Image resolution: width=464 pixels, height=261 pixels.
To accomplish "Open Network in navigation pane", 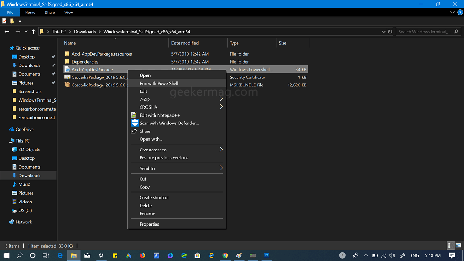I will pyautogui.click(x=24, y=222).
